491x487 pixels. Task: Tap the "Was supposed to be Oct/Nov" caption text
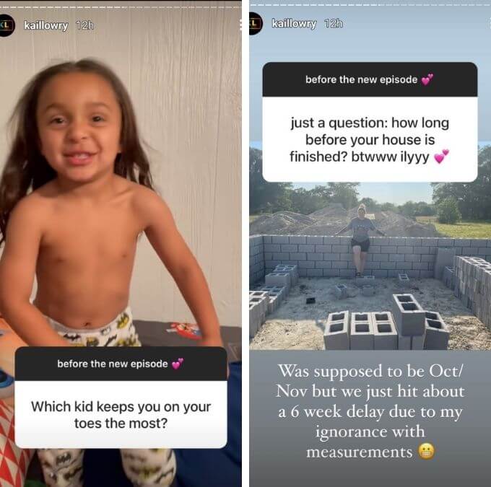point(370,411)
